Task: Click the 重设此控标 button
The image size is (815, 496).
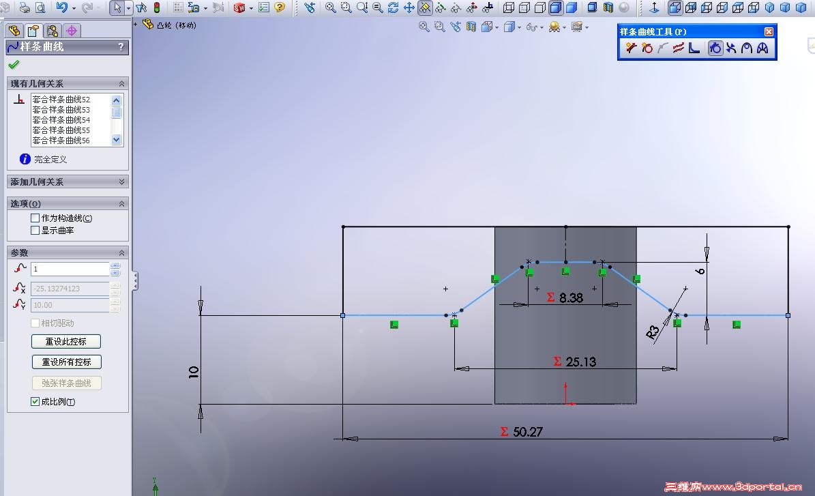Action: [x=66, y=341]
